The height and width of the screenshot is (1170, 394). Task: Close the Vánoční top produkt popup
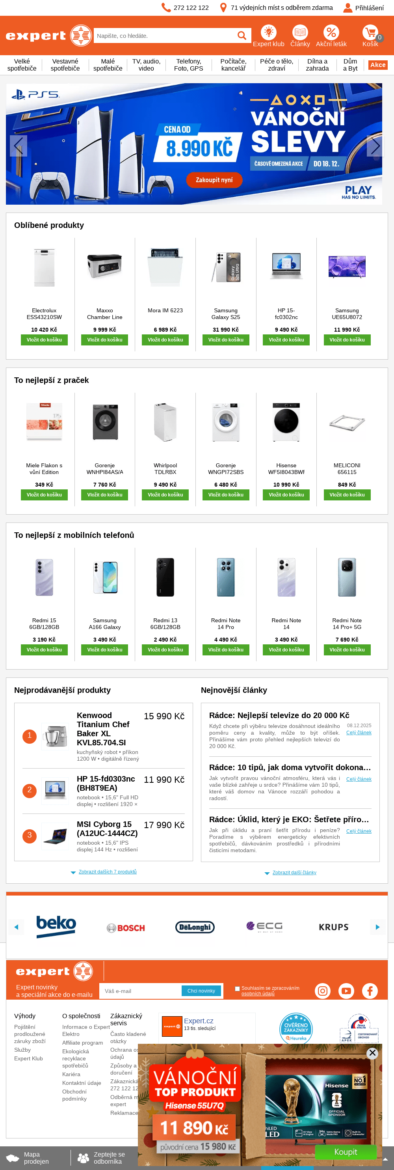[372, 1053]
